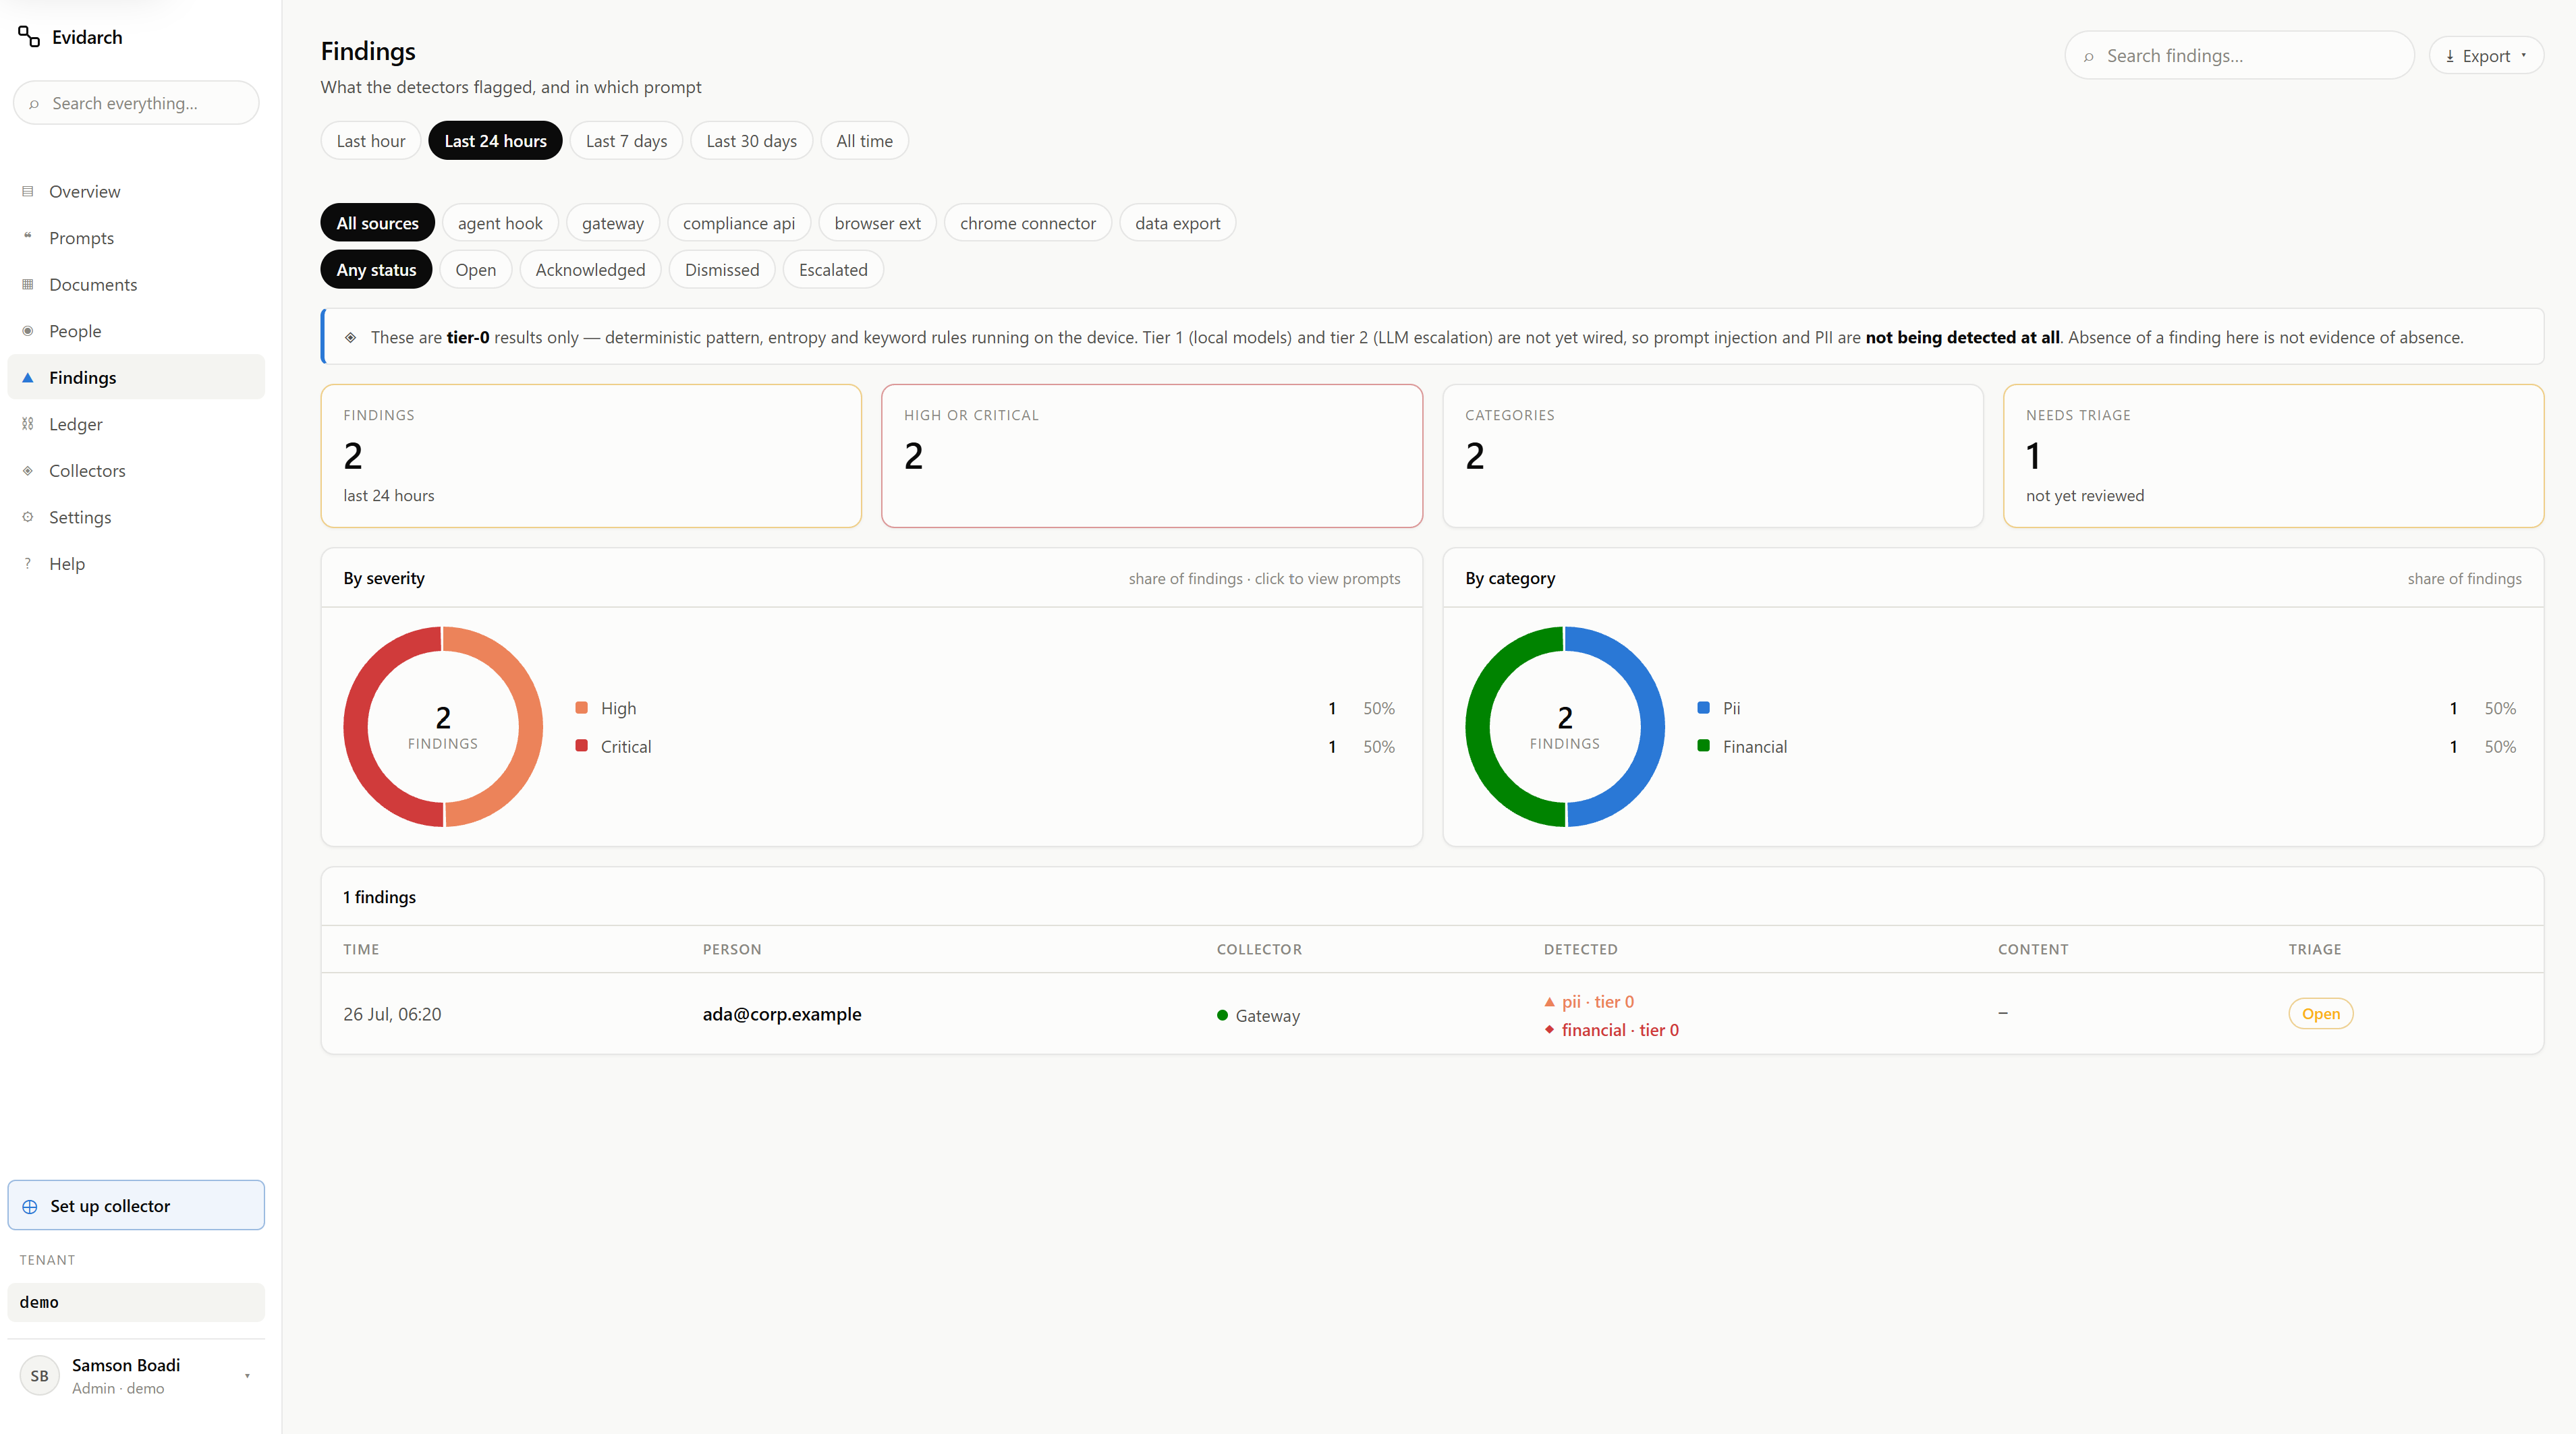Click the Collectors diamond icon

pos(28,470)
